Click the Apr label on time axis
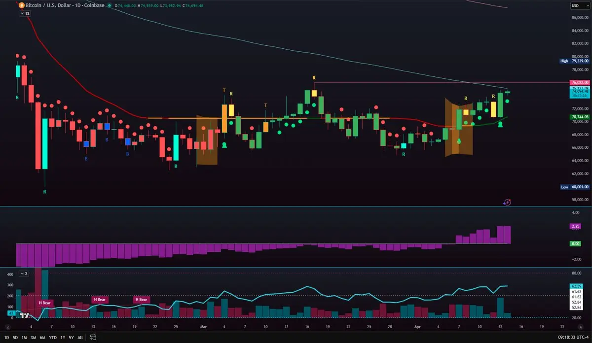The width and height of the screenshot is (592, 343). click(416, 327)
